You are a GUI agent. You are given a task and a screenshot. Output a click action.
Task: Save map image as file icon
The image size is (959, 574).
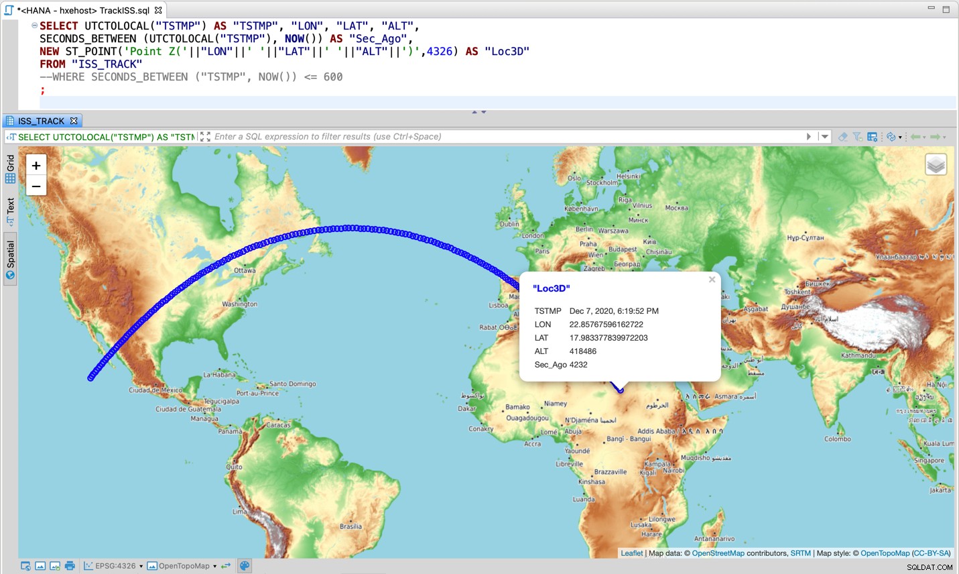point(55,566)
